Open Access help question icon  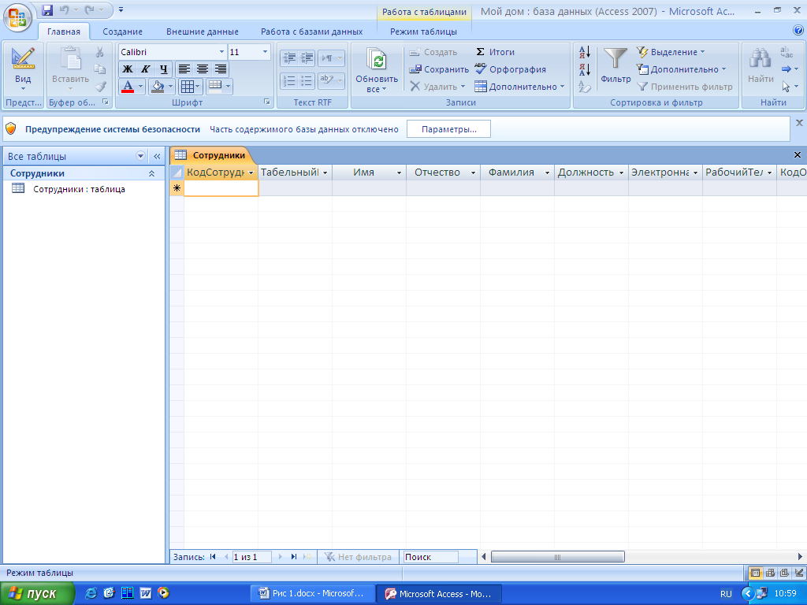point(798,31)
